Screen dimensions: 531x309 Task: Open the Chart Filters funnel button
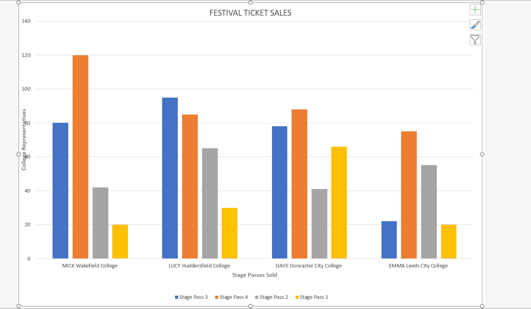click(475, 40)
